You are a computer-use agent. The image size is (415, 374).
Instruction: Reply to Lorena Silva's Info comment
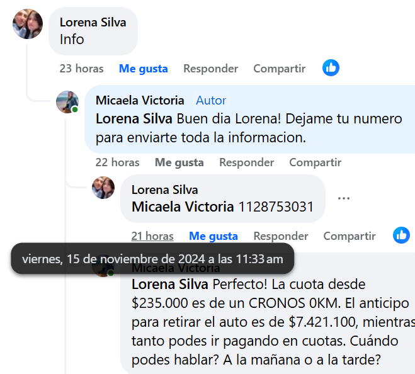[210, 69]
